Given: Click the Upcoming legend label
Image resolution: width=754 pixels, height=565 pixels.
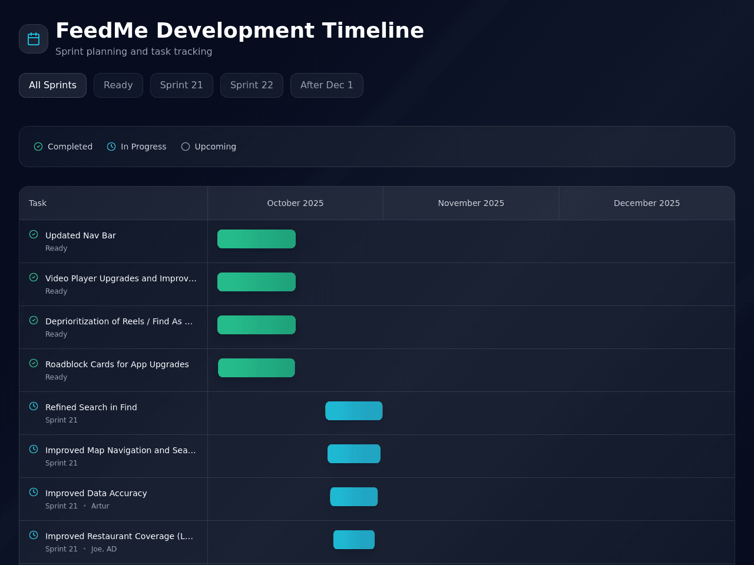Looking at the screenshot, I should (216, 147).
